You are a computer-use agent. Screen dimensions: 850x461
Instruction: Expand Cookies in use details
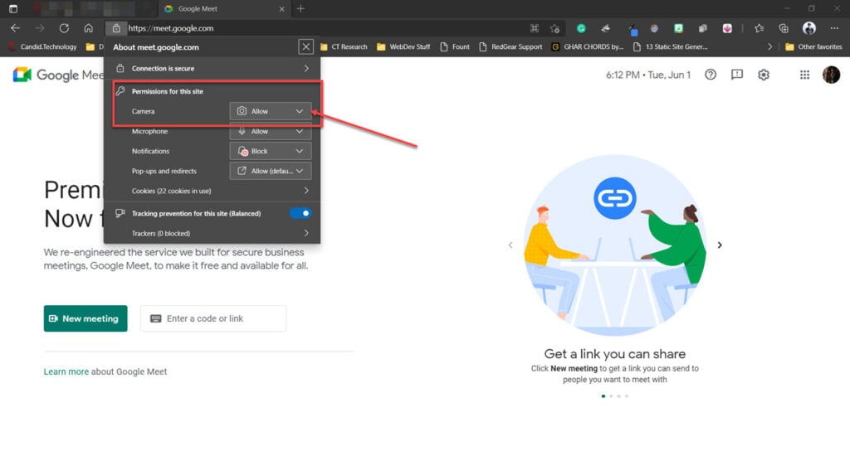[212, 191]
